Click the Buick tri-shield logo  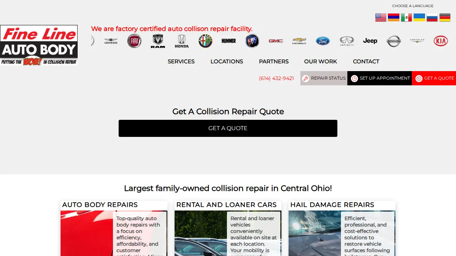coord(252,41)
